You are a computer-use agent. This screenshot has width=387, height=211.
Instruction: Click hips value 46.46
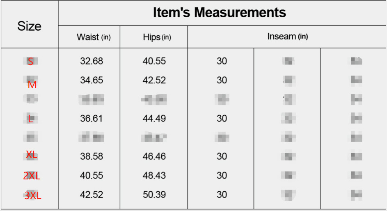(x=154, y=156)
